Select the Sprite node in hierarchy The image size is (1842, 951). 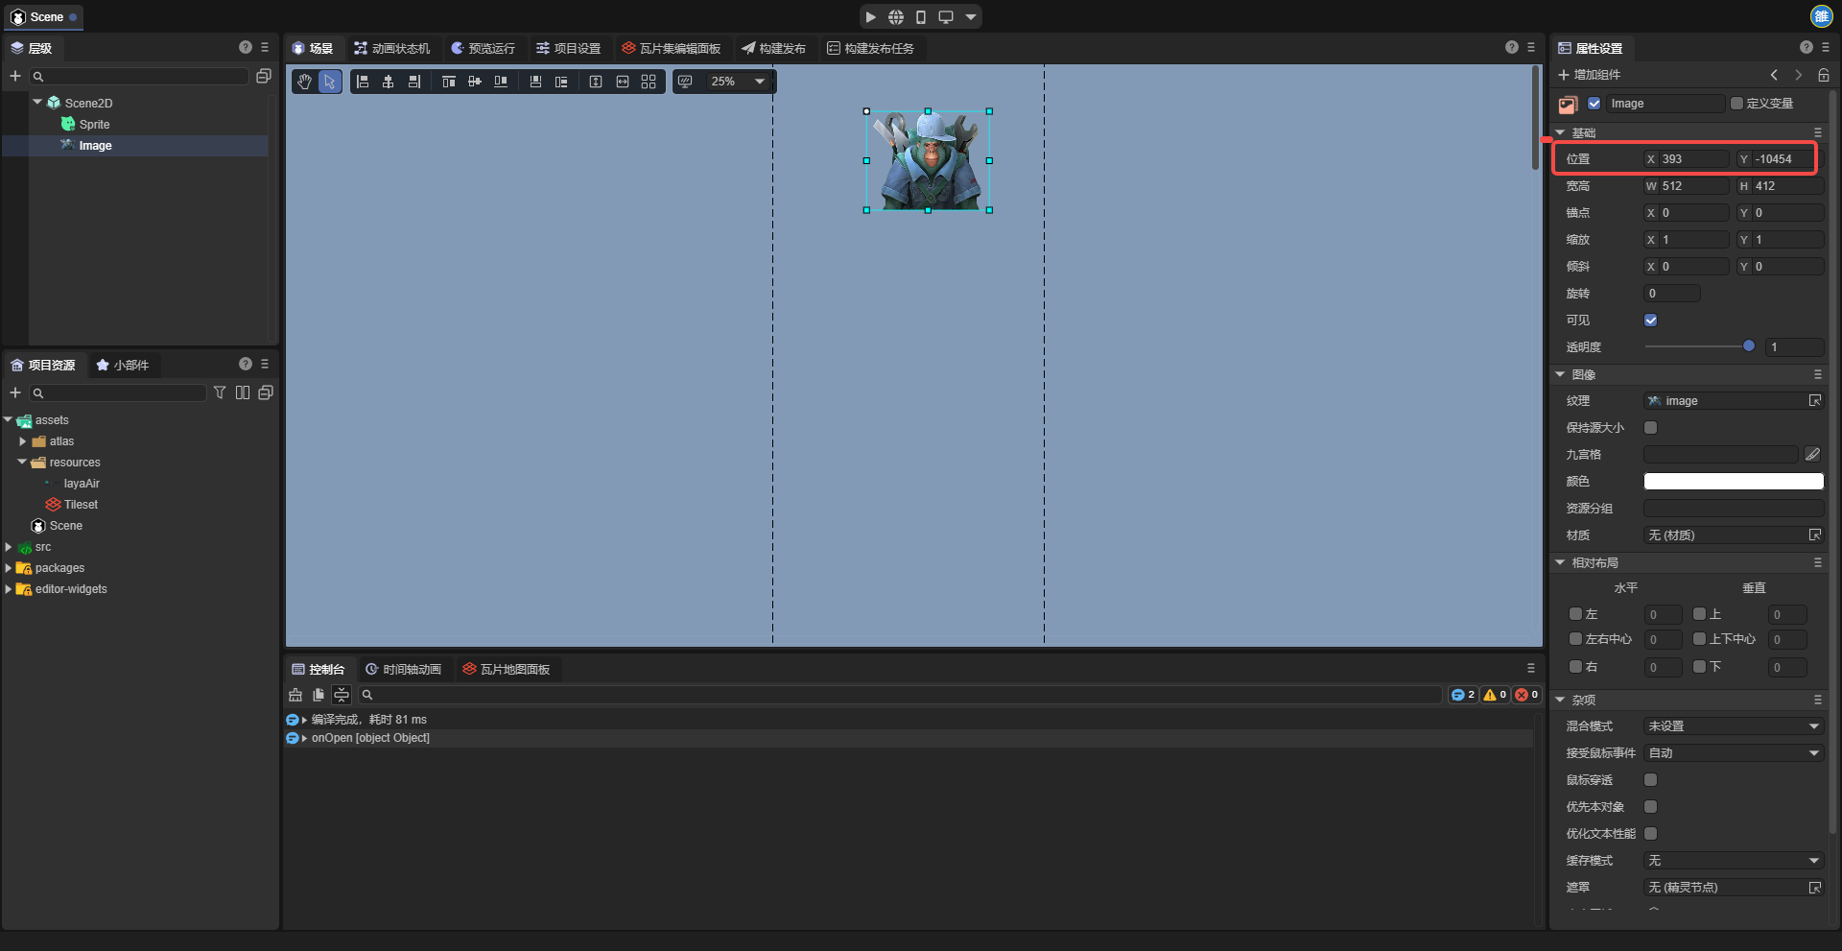click(94, 125)
